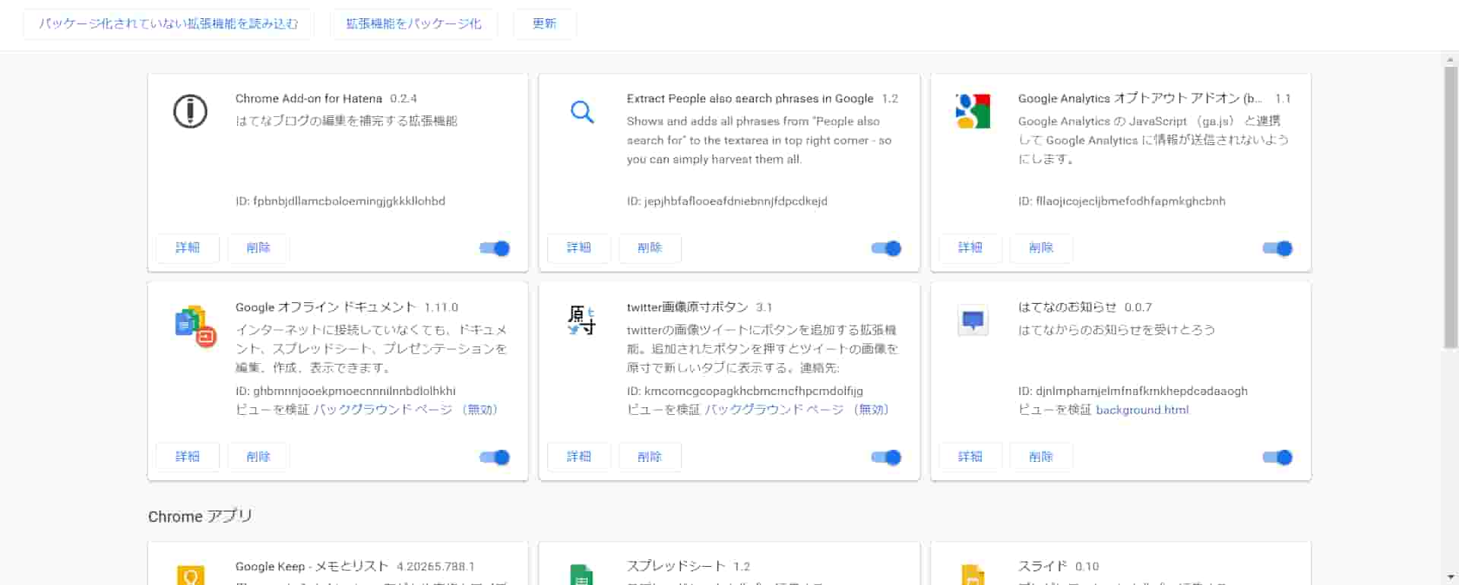
Task: Click description はてなブログの編集を補完する拡張機能
Action: tap(347, 121)
